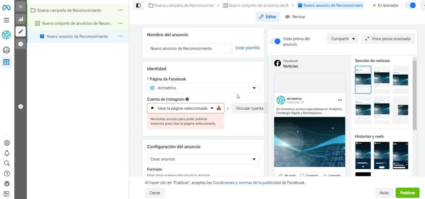
Task: Toggle the panel layout icon before breadcrumbs
Action: coord(138,5)
